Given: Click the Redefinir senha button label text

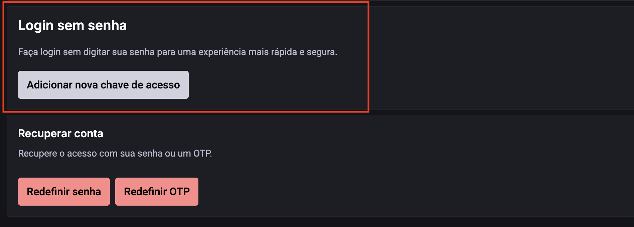Looking at the screenshot, I should pos(64,191).
